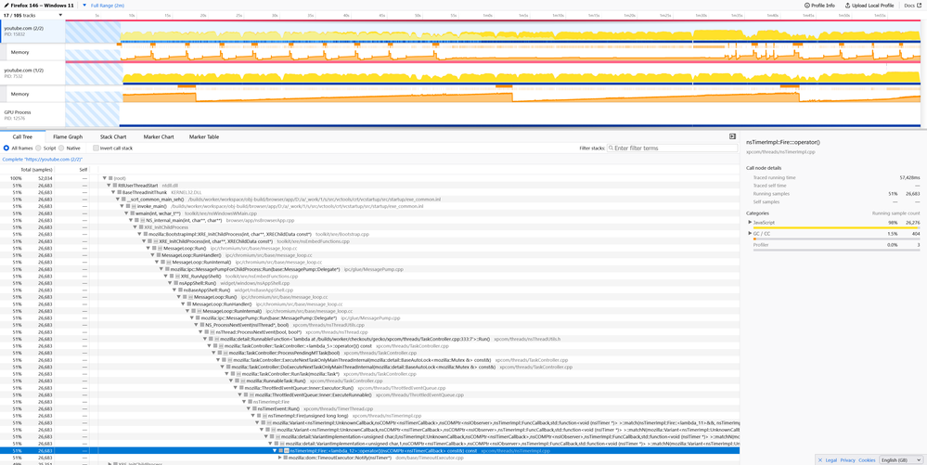The image size is (927, 465).
Task: Select the NS_internal_main(int, char**, char**) row
Action: pyautogui.click(x=369, y=220)
